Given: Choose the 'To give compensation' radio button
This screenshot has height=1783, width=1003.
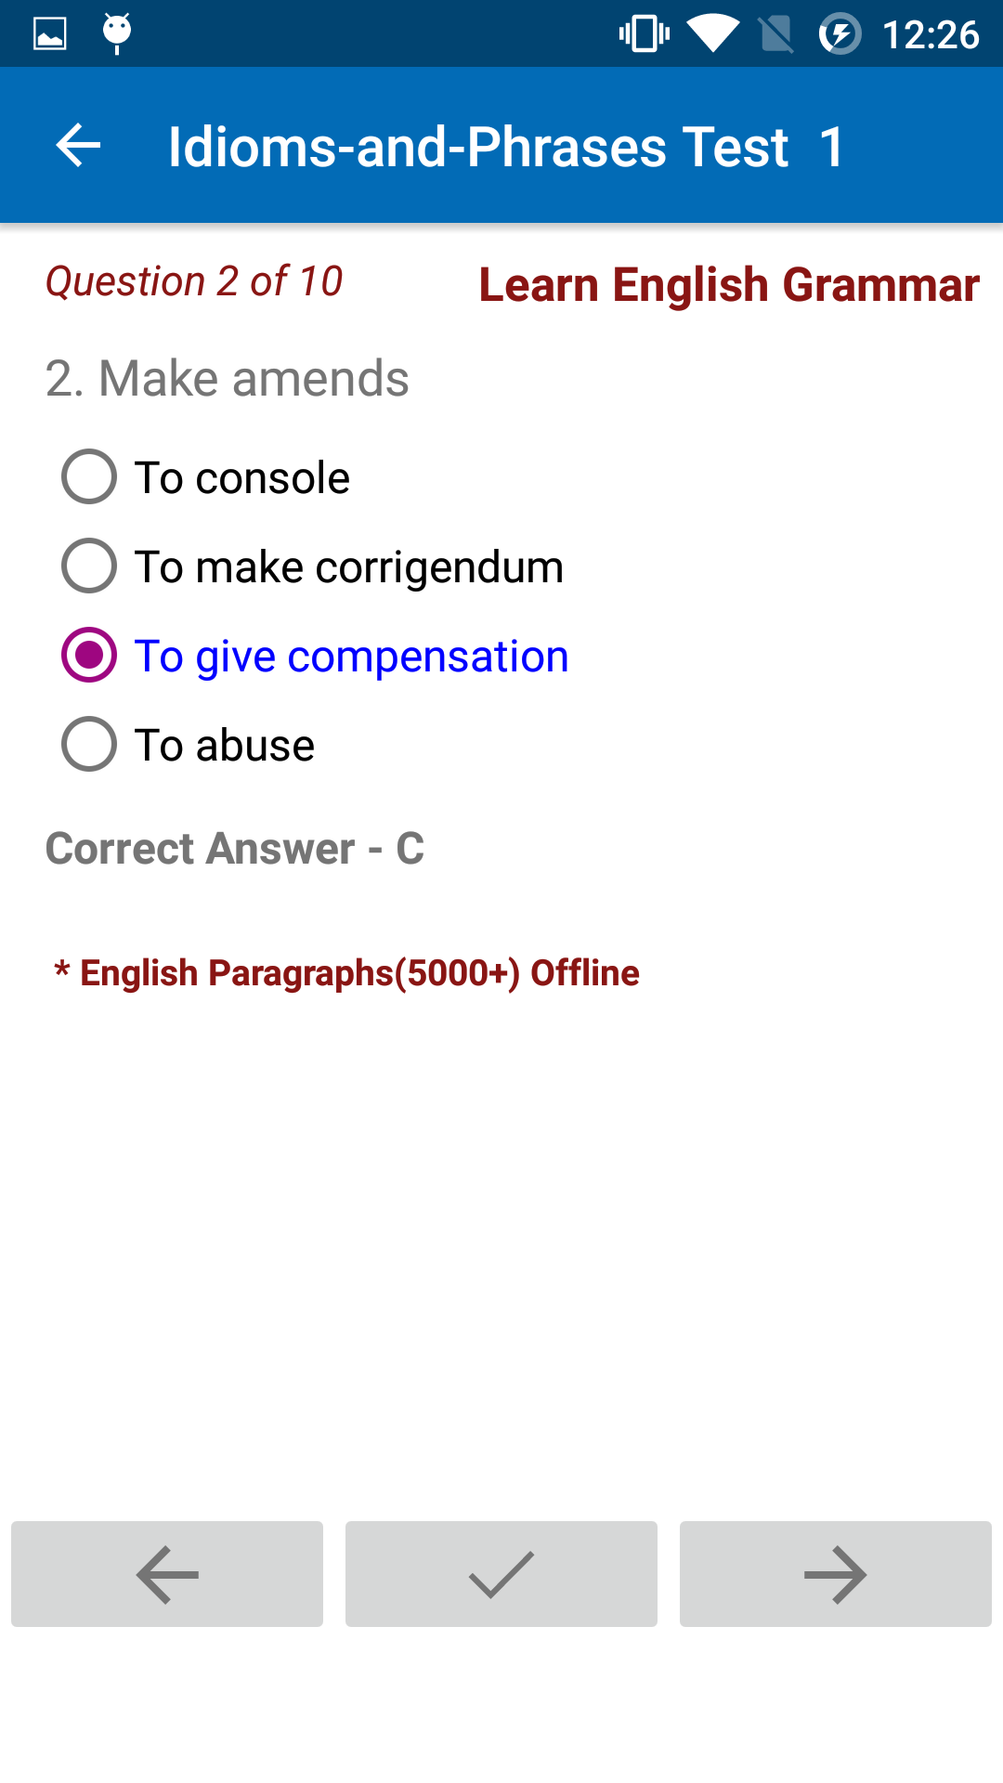Looking at the screenshot, I should (89, 656).
